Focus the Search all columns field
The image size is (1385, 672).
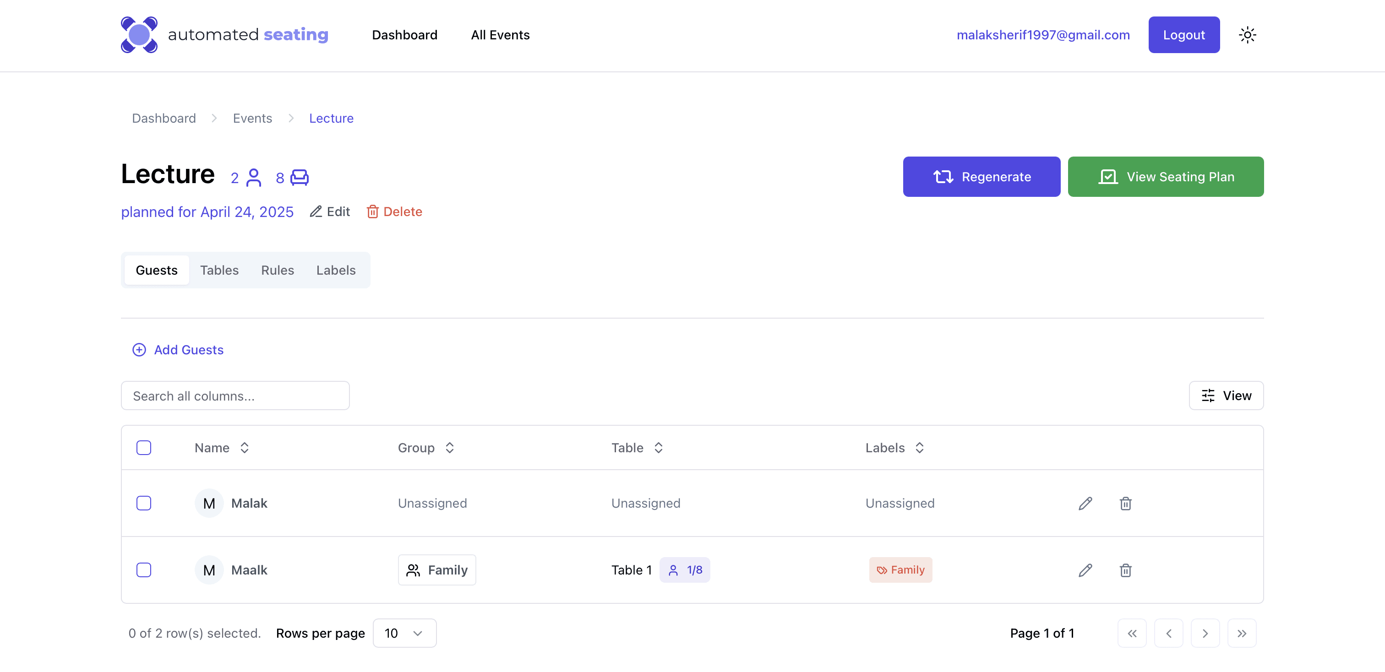(235, 396)
